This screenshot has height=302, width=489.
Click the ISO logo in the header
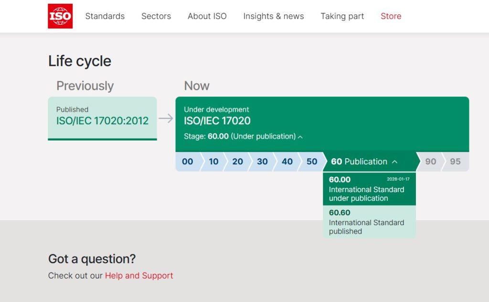[59, 16]
